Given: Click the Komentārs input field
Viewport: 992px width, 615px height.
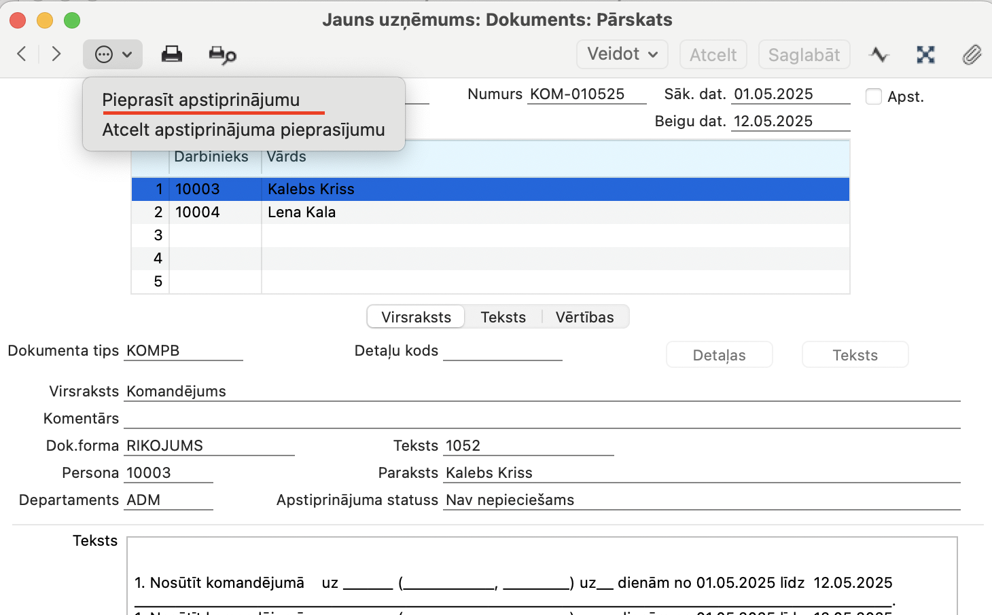Looking at the screenshot, I should 542,418.
